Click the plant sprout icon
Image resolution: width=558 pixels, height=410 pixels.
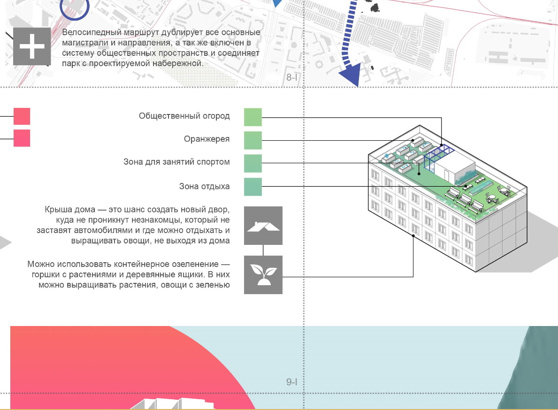[263, 274]
